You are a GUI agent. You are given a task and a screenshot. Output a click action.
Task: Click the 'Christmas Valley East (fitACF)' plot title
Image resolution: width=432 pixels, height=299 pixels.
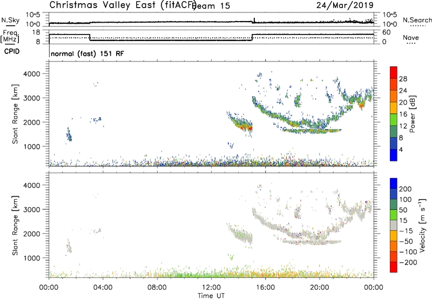[x=123, y=5]
